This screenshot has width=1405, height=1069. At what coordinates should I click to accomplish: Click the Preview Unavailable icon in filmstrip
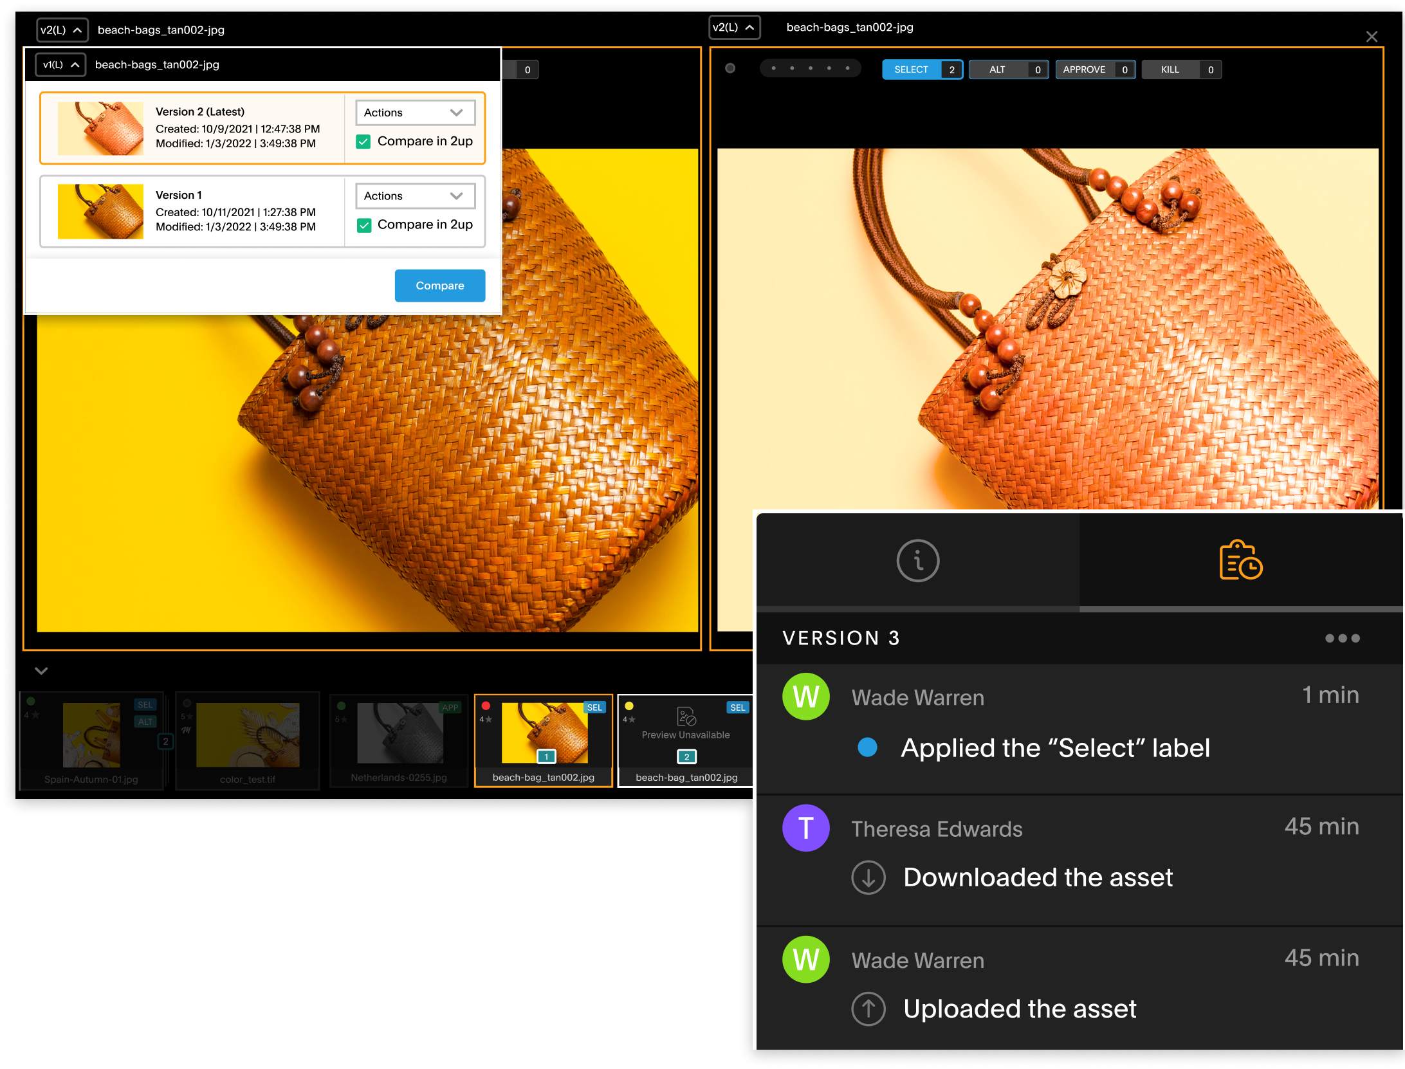[x=686, y=716]
